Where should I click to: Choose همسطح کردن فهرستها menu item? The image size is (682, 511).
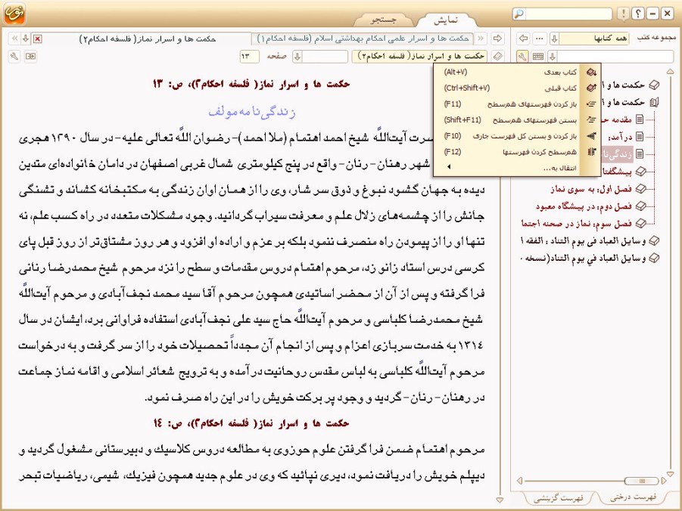coord(516,152)
